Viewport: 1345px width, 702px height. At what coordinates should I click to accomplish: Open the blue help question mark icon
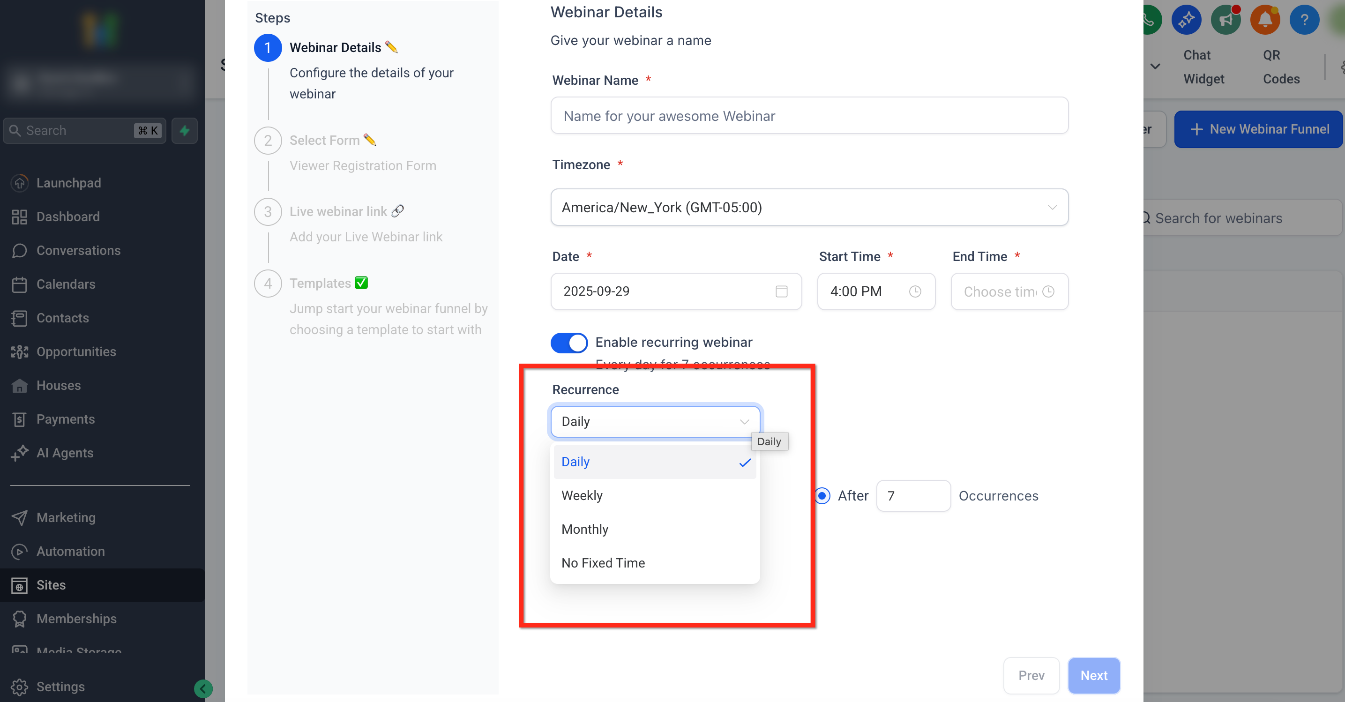click(1304, 20)
